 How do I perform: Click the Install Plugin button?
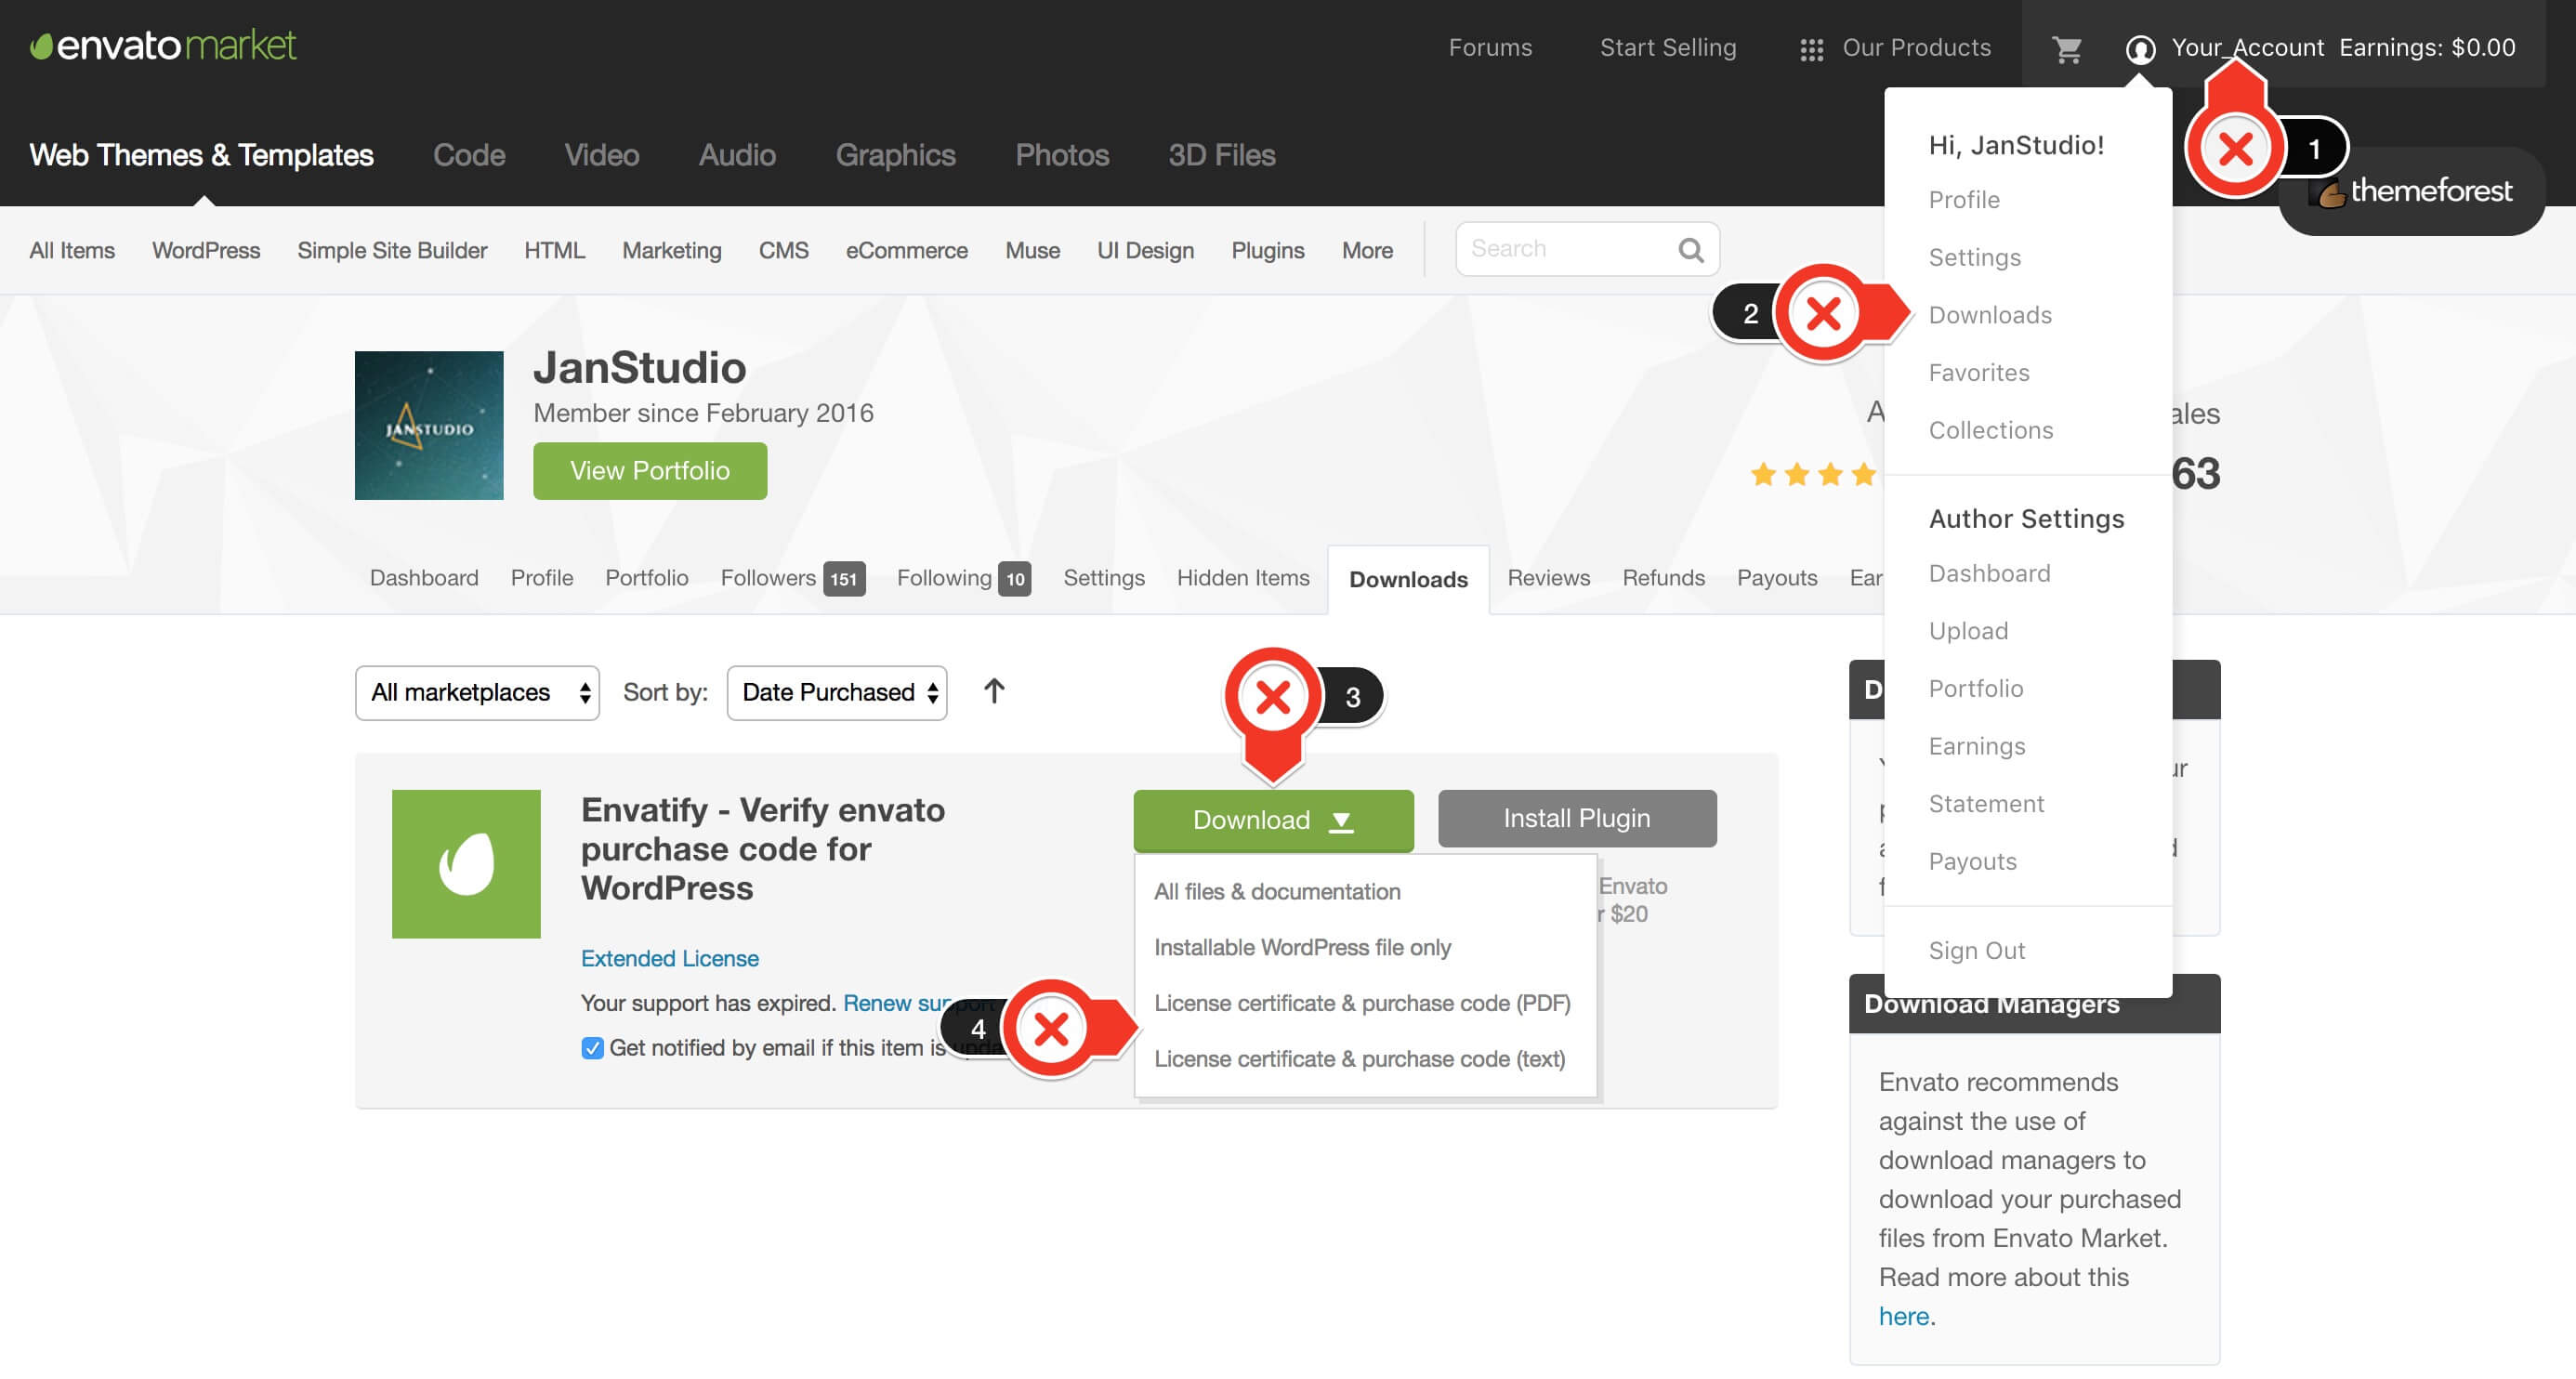point(1576,819)
